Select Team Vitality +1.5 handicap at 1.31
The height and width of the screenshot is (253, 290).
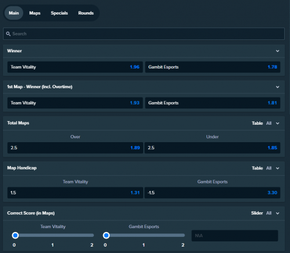(75, 193)
